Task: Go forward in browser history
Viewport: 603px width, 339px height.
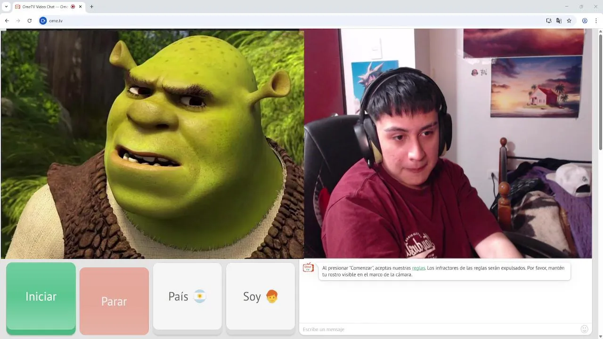Action: coord(18,21)
